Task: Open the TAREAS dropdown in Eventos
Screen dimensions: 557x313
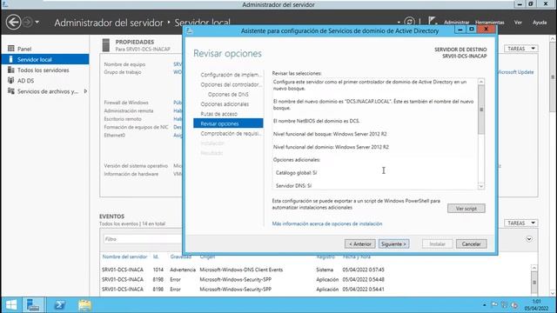Action: point(520,223)
